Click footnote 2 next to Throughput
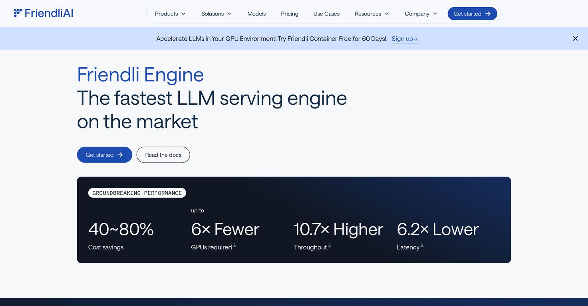 pos(329,245)
